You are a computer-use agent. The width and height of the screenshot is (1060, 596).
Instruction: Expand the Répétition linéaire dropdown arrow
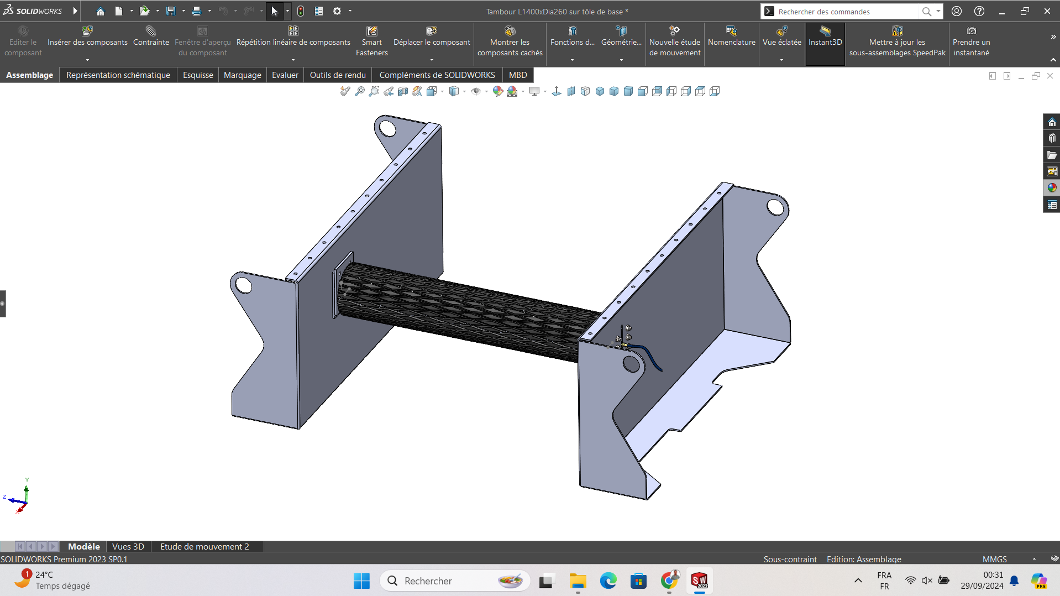[x=293, y=60]
